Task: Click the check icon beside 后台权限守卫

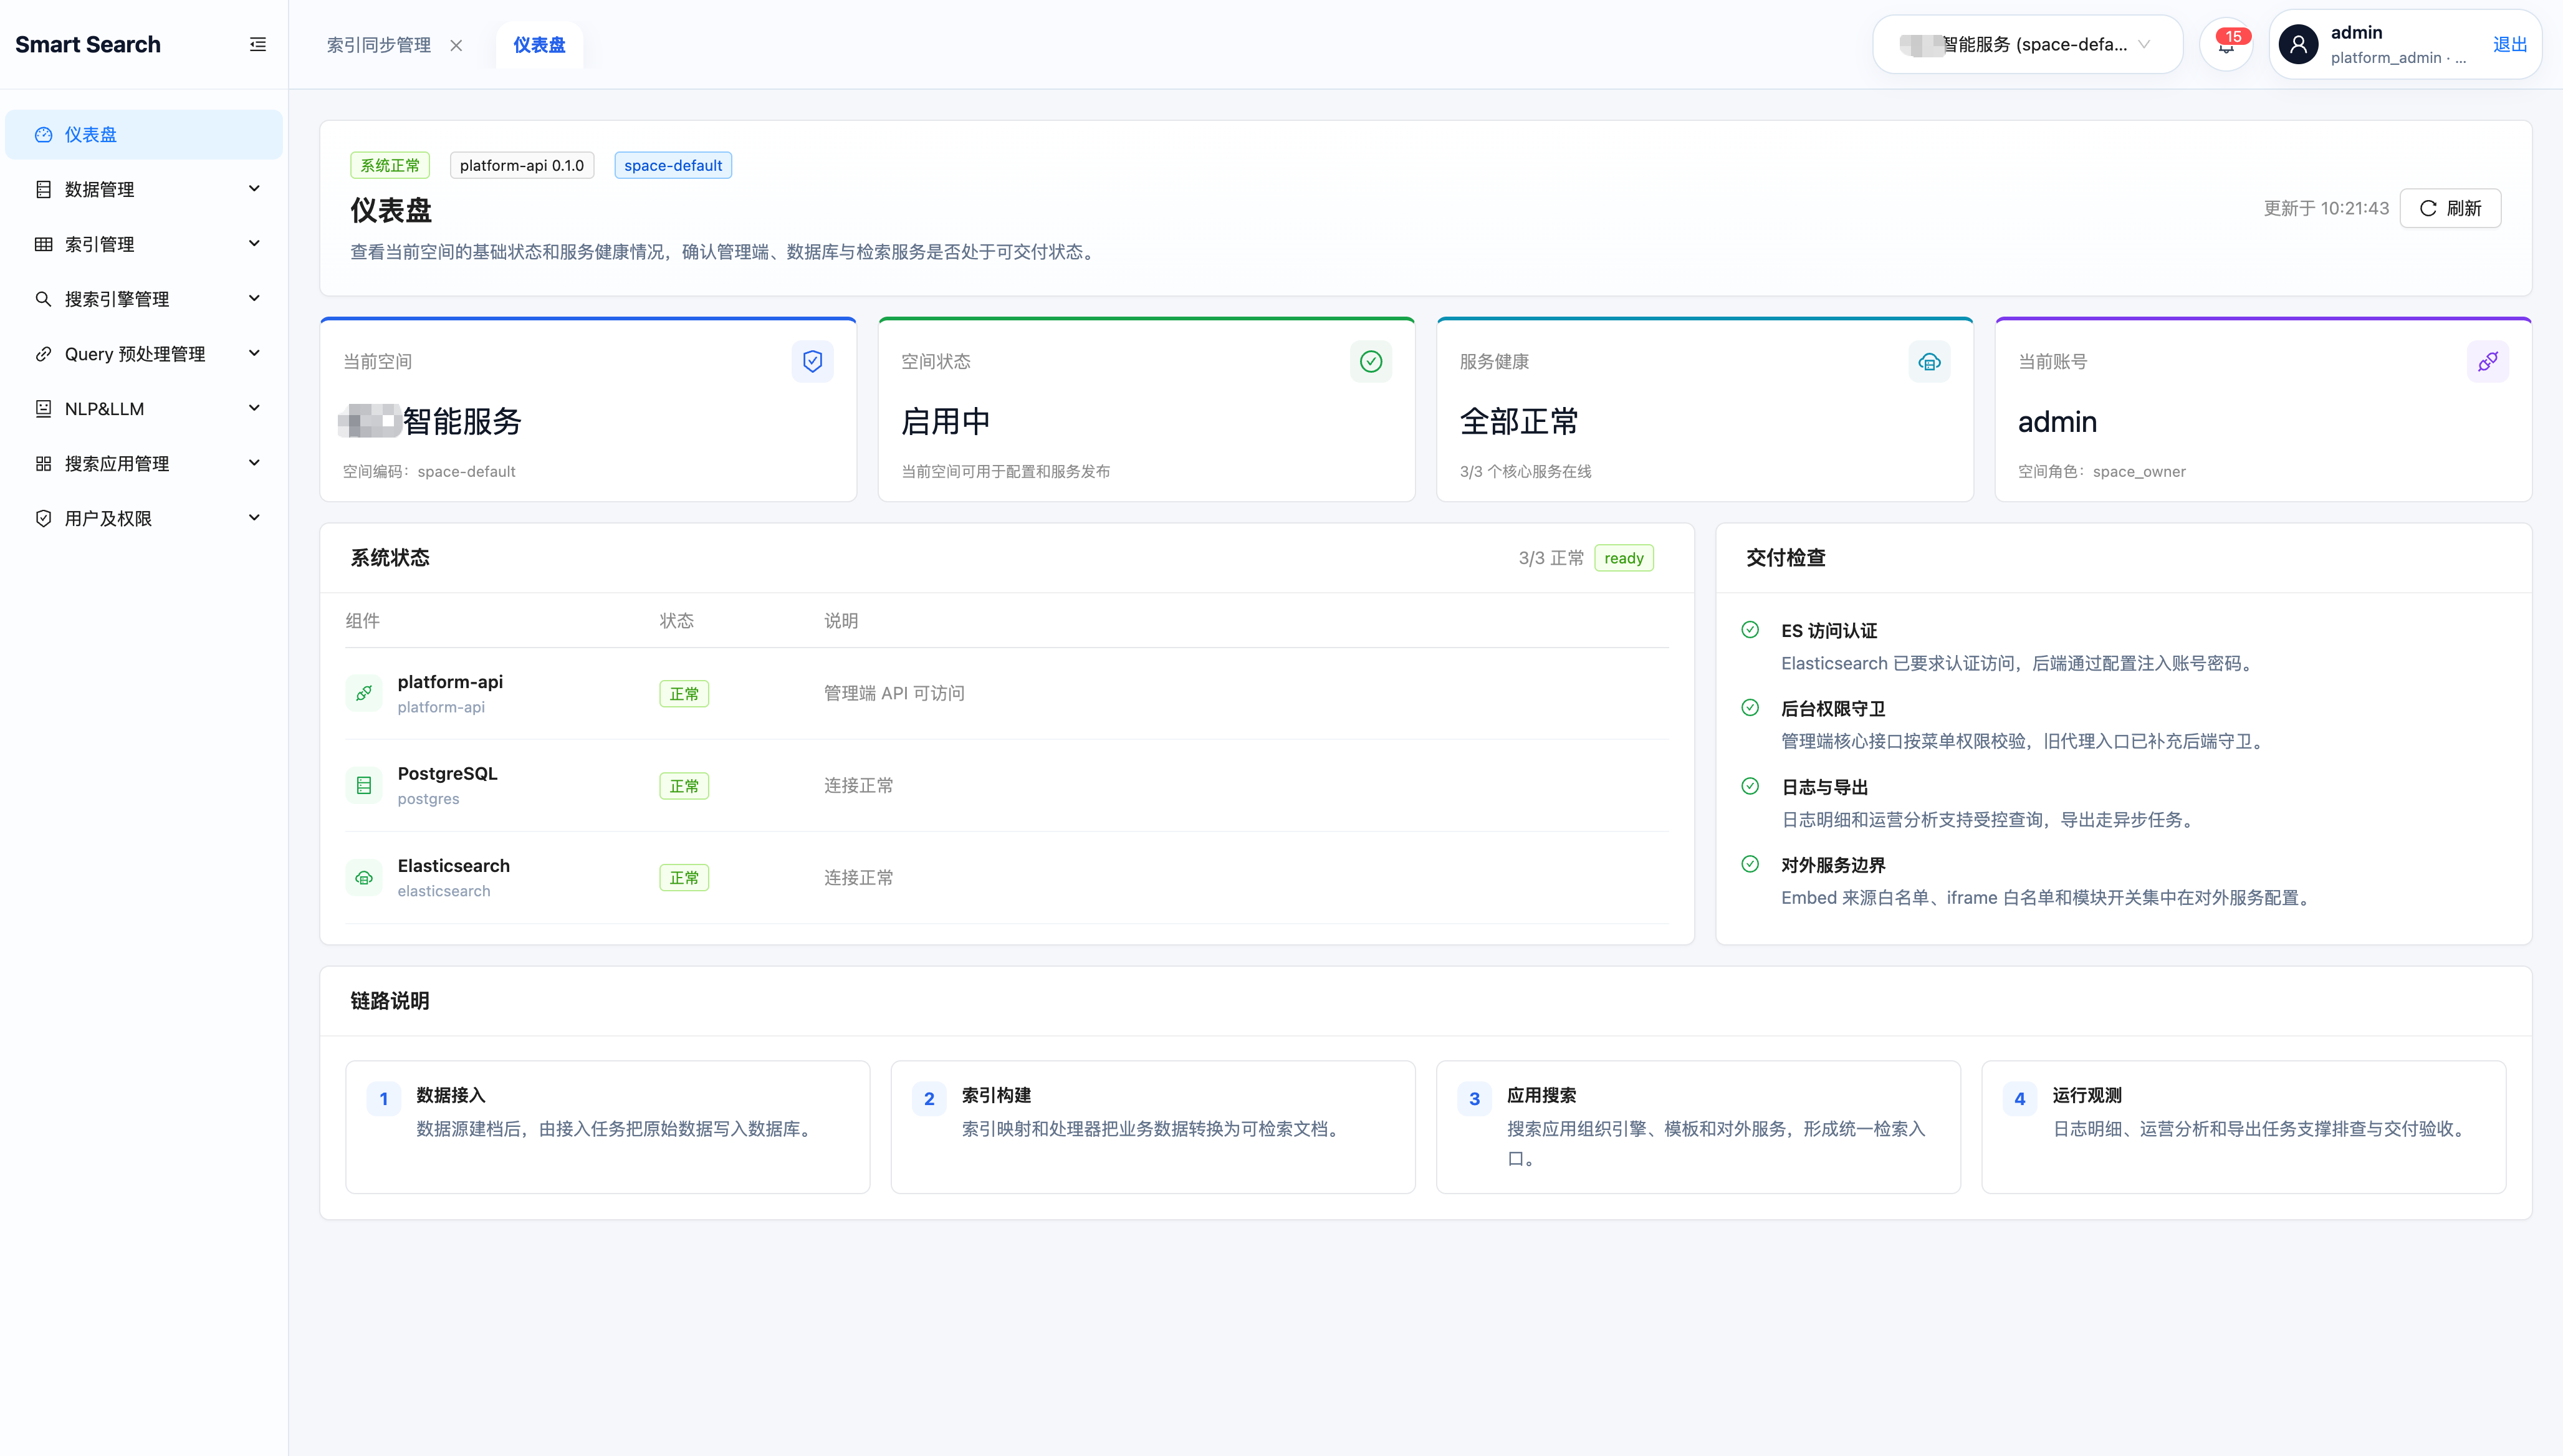Action: [x=1750, y=708]
